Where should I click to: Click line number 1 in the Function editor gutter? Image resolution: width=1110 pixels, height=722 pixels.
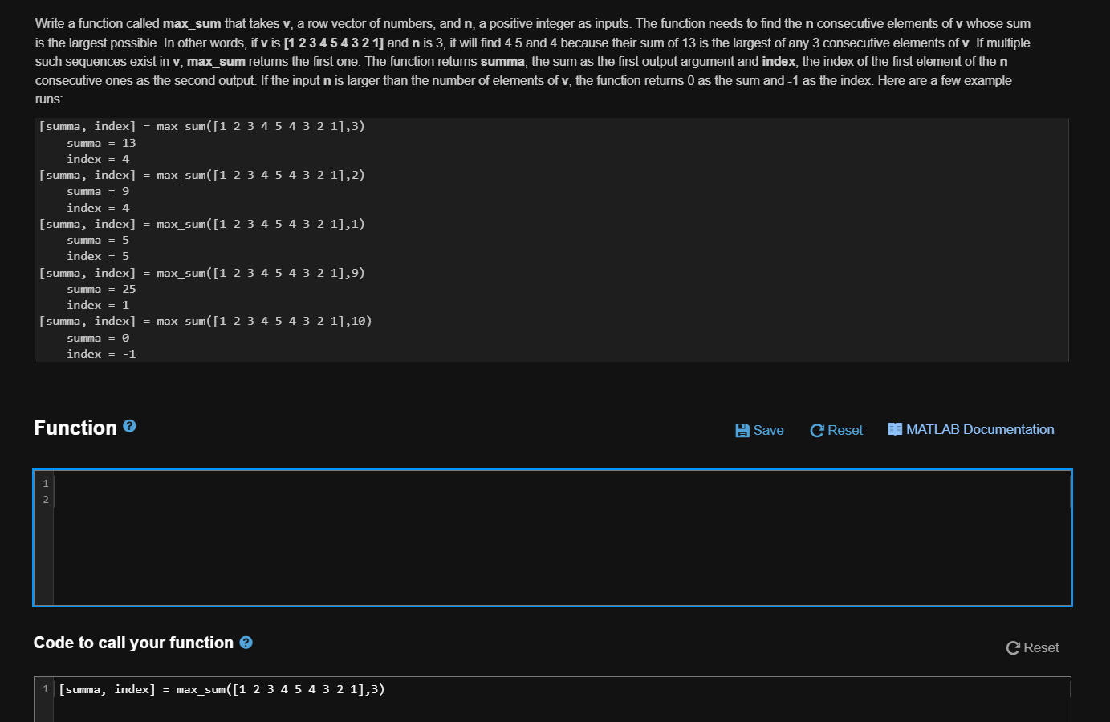45,483
